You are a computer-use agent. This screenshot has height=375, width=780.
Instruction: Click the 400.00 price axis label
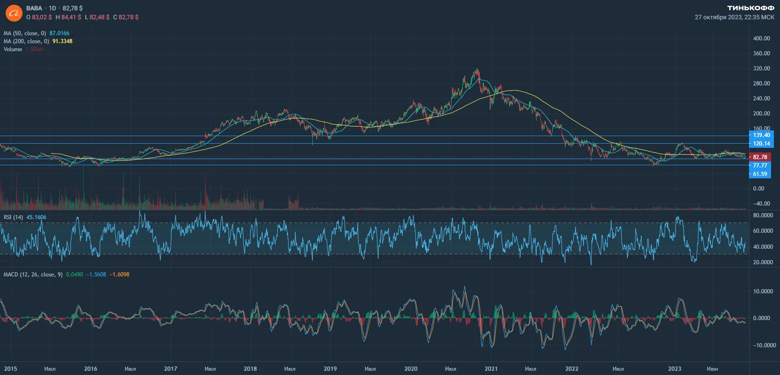pos(762,38)
